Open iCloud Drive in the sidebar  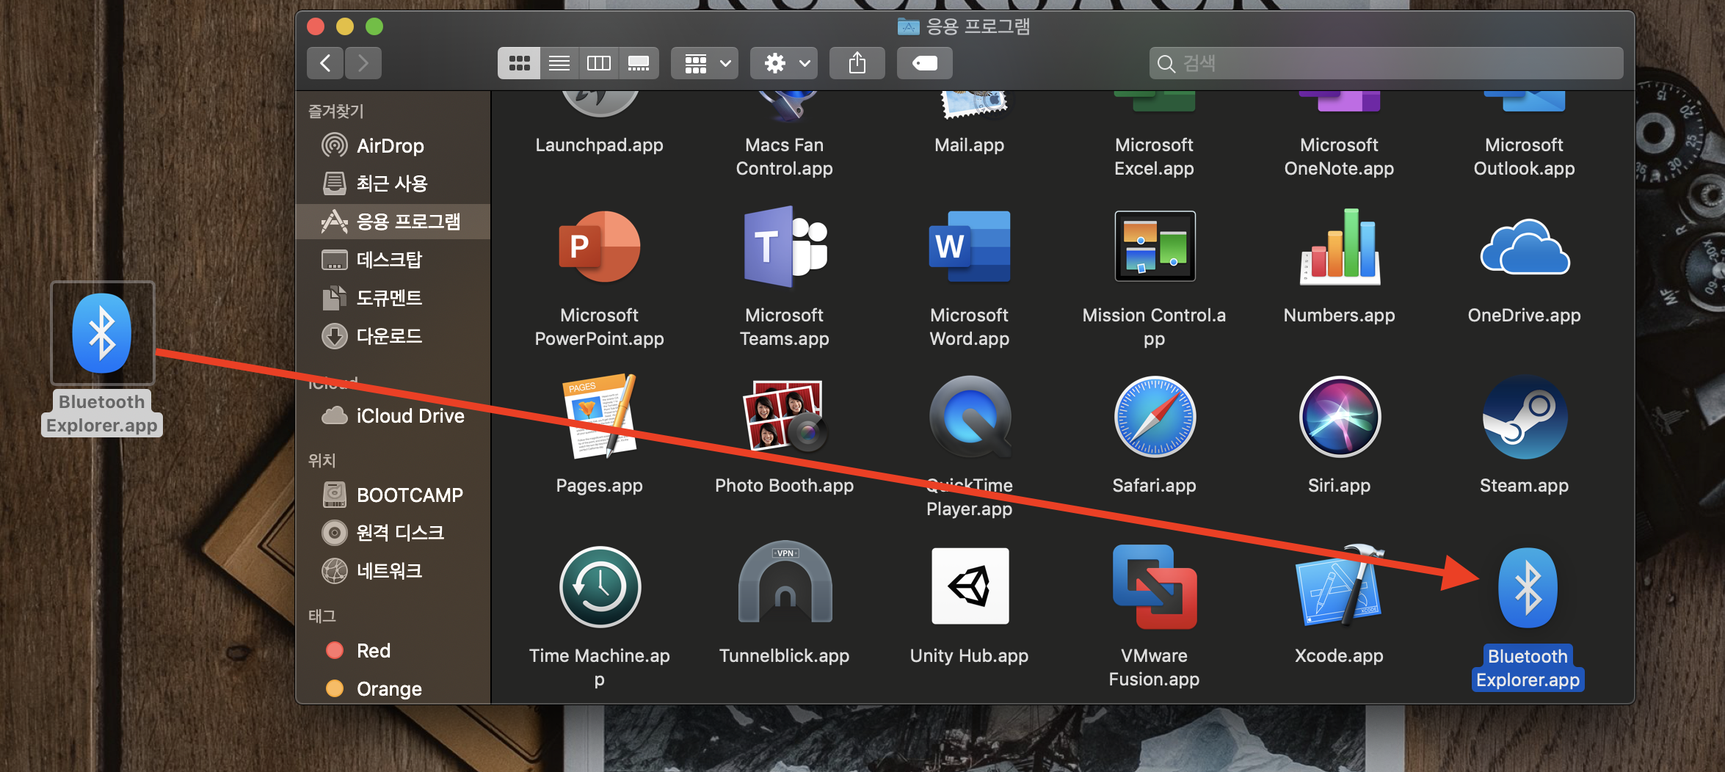coord(393,416)
